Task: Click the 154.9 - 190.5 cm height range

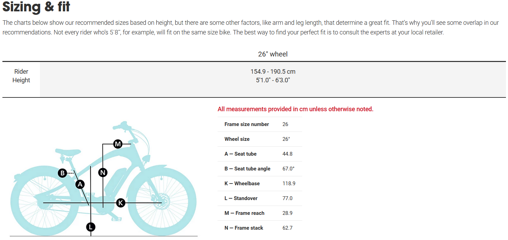Action: tap(273, 72)
